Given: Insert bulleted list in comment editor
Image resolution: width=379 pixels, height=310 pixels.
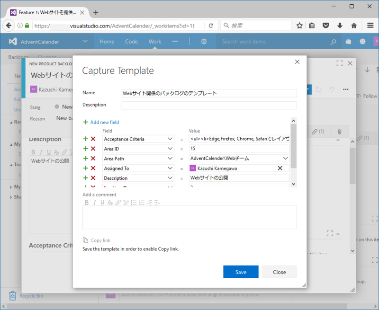Looking at the screenshot, I should pyautogui.click(x=134, y=203).
